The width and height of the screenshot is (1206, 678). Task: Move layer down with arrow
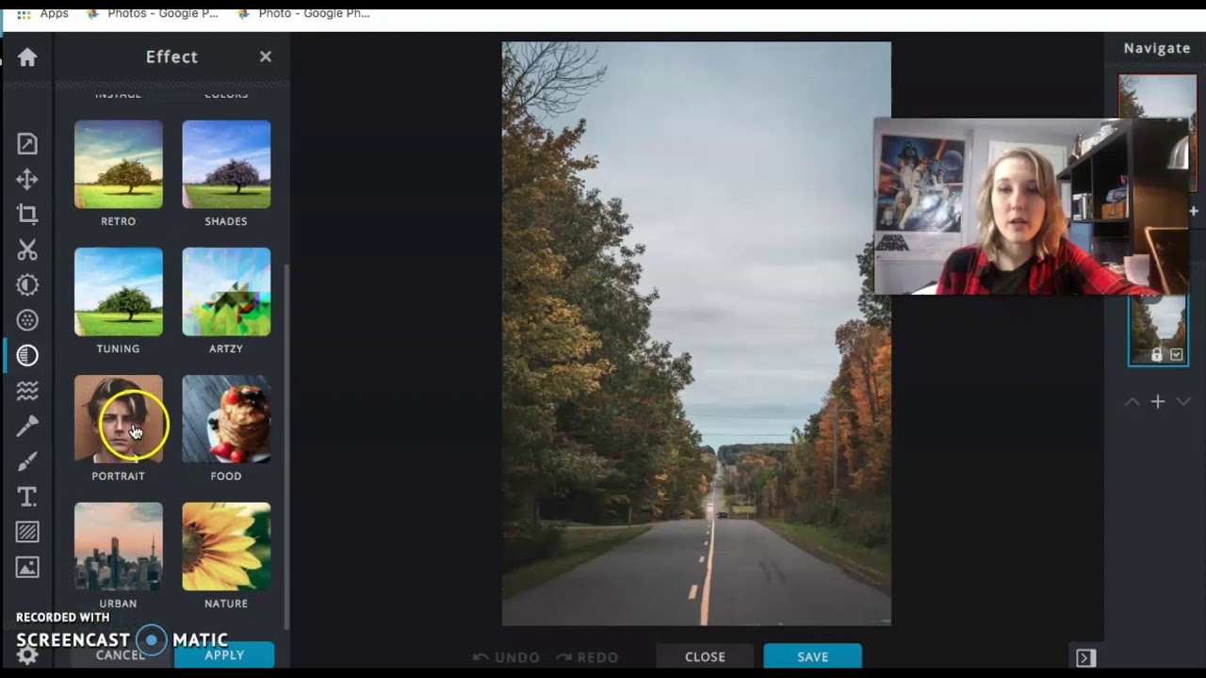click(1183, 402)
